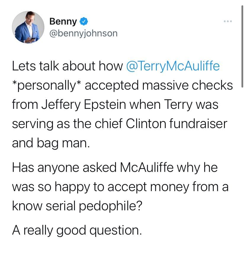Screen dimensions: 245x255
Task: Click the words "Lets talk about how"
Action: [x=67, y=66]
